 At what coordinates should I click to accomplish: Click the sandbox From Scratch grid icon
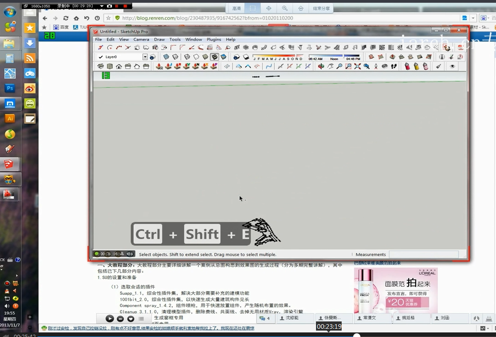pos(381,57)
